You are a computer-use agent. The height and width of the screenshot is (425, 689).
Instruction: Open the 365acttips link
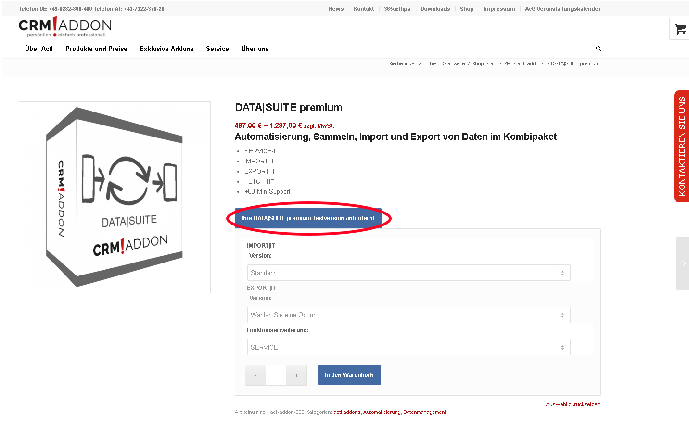click(x=397, y=9)
